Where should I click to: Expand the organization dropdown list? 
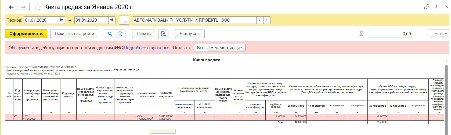pyautogui.click(x=260, y=20)
